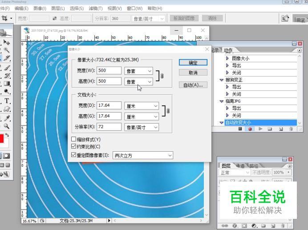Switch to the 路径 (Paths) tab
This screenshot has height=230, width=308.
pos(254,166)
